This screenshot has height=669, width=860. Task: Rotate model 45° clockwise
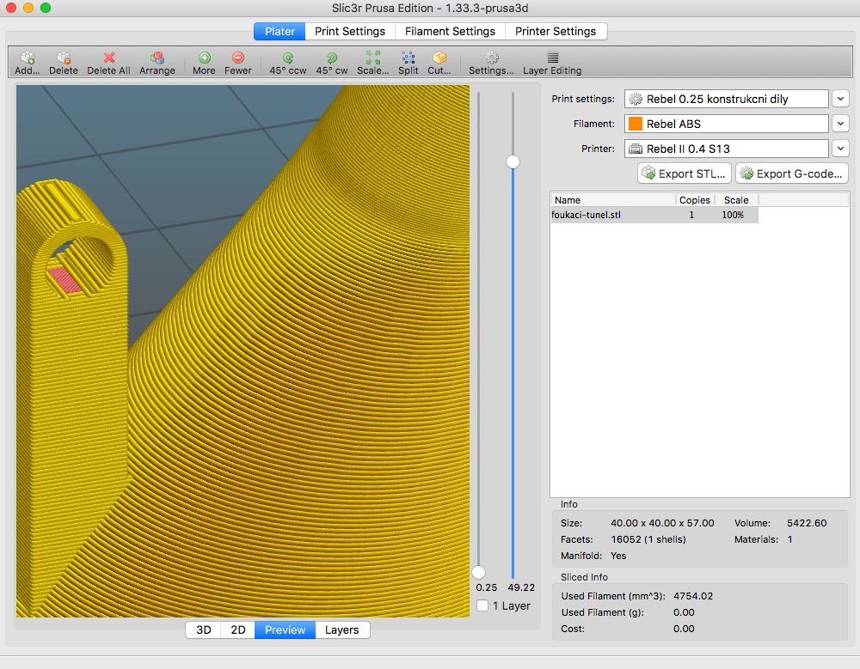click(x=331, y=58)
